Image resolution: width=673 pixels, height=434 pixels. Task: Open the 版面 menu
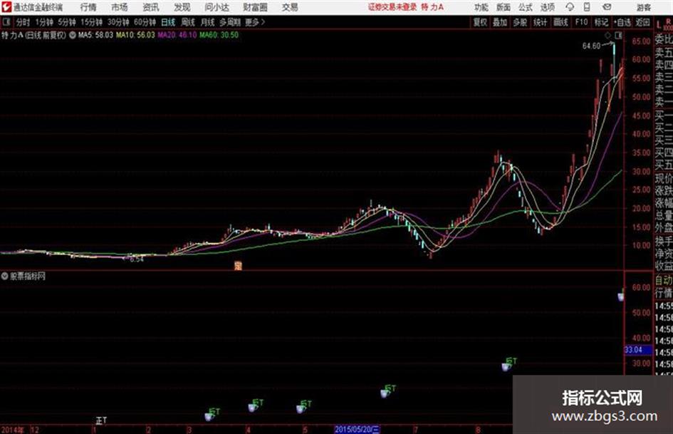(503, 7)
